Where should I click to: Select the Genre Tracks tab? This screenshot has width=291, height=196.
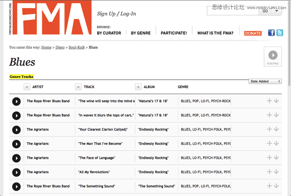pos(21,76)
